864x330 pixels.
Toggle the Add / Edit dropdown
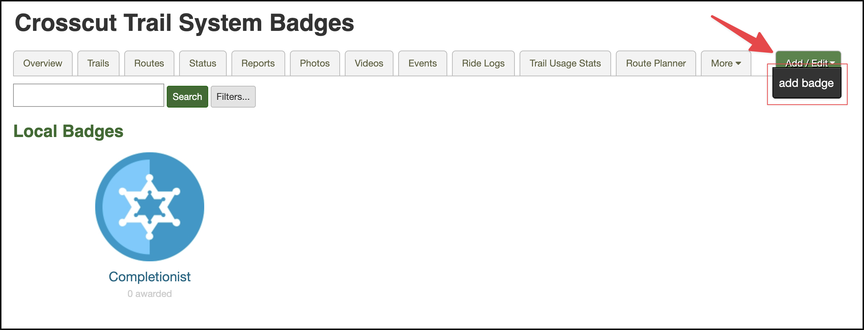[x=808, y=59]
